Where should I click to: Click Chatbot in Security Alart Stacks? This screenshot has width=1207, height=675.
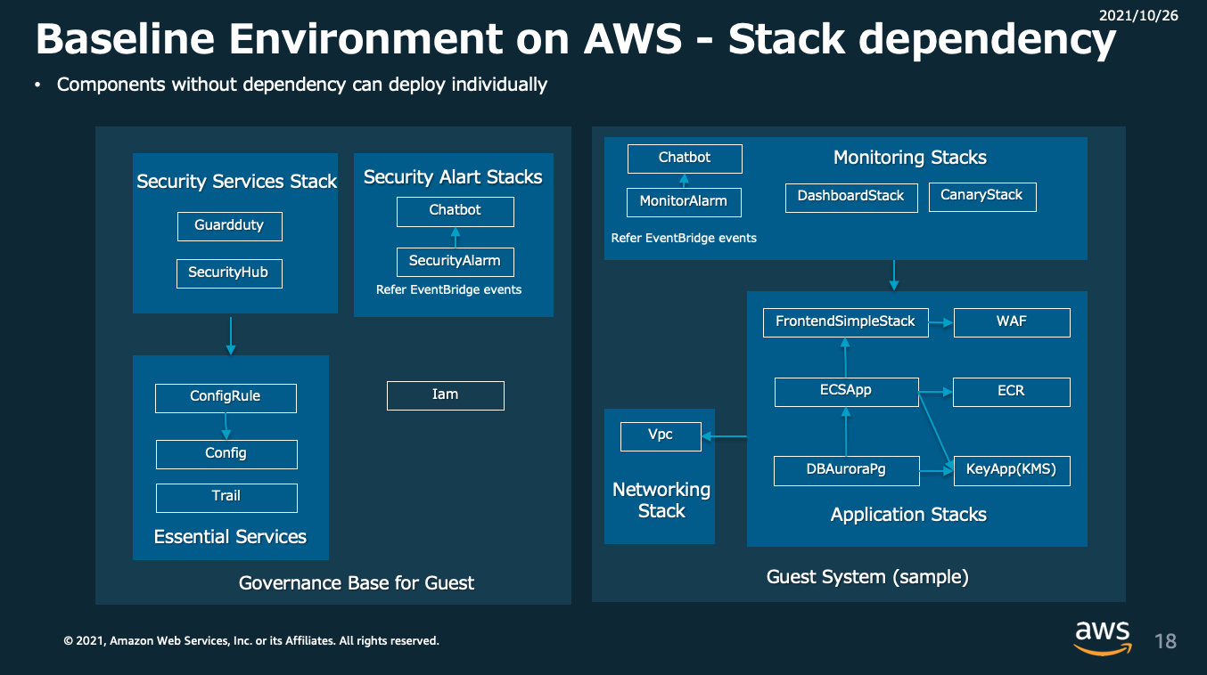point(455,211)
